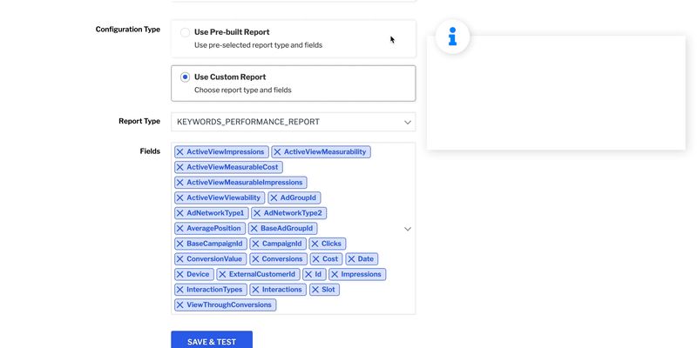This screenshot has width=697, height=348.
Task: Remove the AveragePosition field using X icon
Action: coord(180,229)
